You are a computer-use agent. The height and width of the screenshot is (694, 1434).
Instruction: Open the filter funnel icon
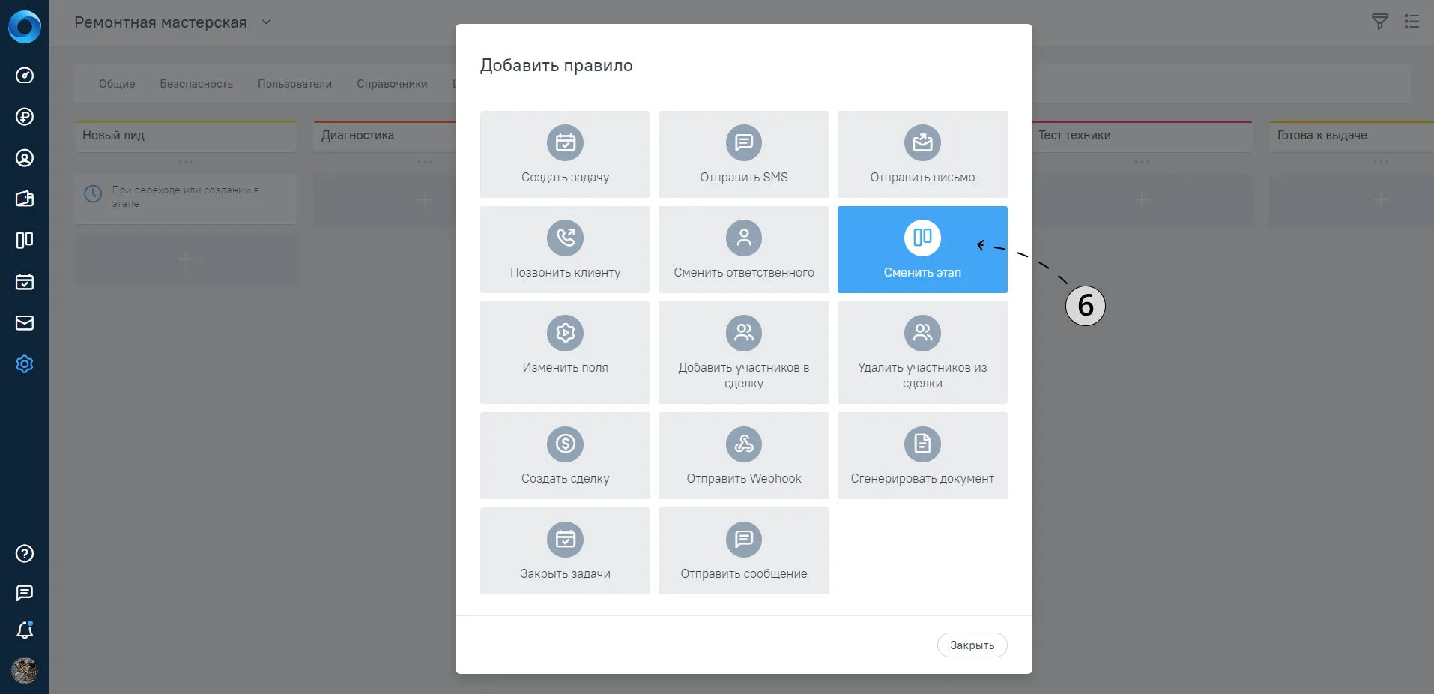(1379, 22)
